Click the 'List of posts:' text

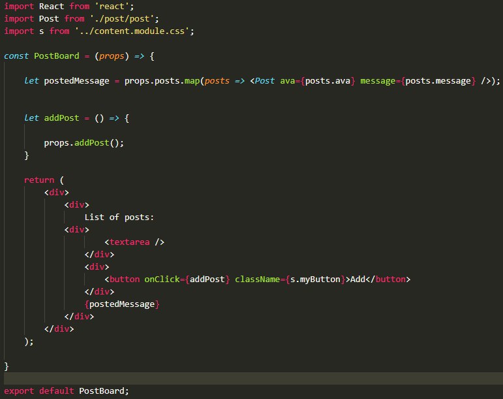119,217
